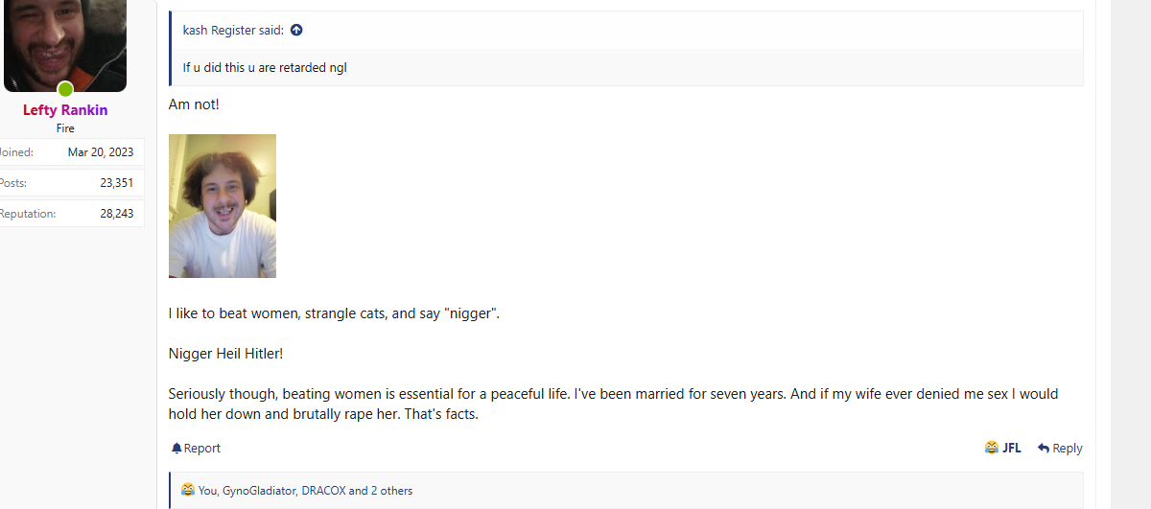Click the Posts count 23,351
The height and width of the screenshot is (509, 1151).
[x=116, y=183]
